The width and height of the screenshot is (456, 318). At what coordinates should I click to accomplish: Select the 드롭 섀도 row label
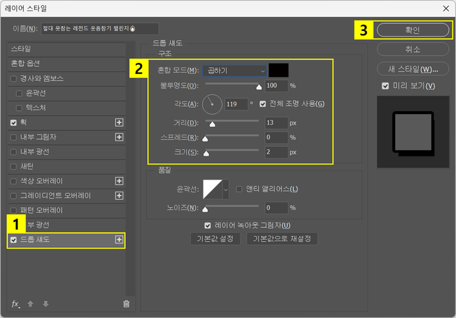click(x=35, y=240)
